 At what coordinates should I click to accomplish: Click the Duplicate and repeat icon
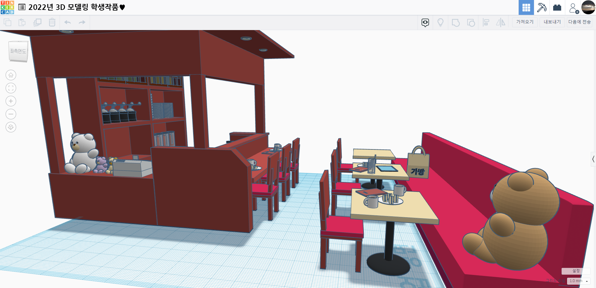point(37,22)
